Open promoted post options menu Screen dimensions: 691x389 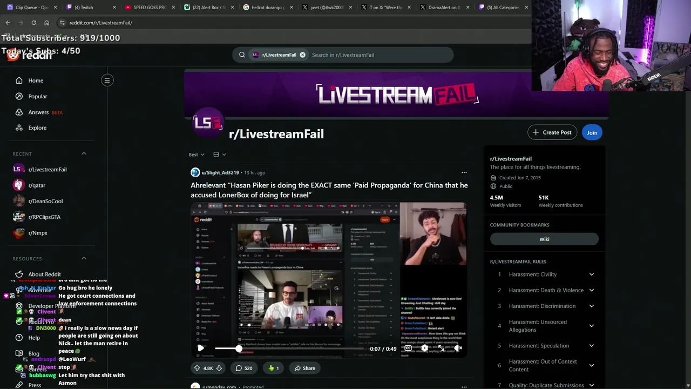[464, 386]
